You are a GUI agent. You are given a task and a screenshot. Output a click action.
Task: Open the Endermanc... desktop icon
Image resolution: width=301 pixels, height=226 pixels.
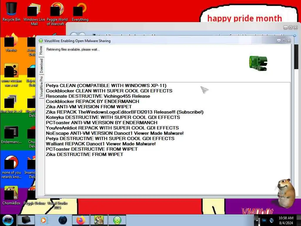coord(11,134)
